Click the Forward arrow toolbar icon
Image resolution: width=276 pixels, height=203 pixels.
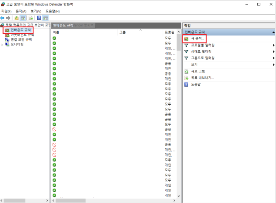8,18
